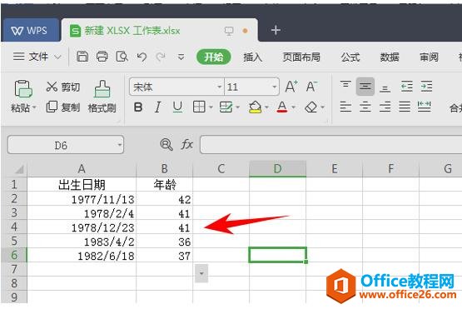Click the Print icon

[x=102, y=57]
